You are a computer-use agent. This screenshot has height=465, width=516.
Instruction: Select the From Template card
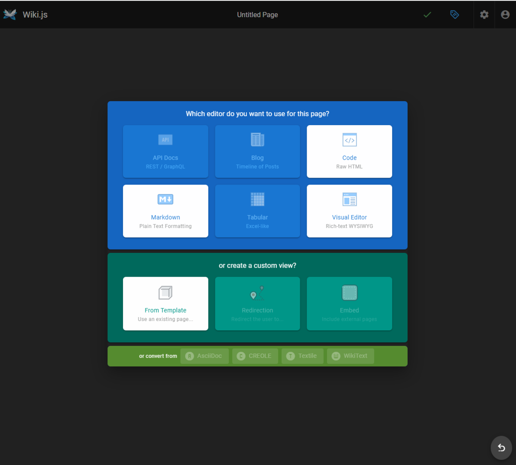[x=166, y=304]
